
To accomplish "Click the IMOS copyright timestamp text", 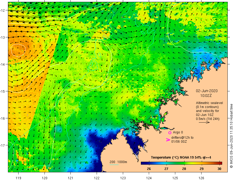I will click(x=231, y=136).
